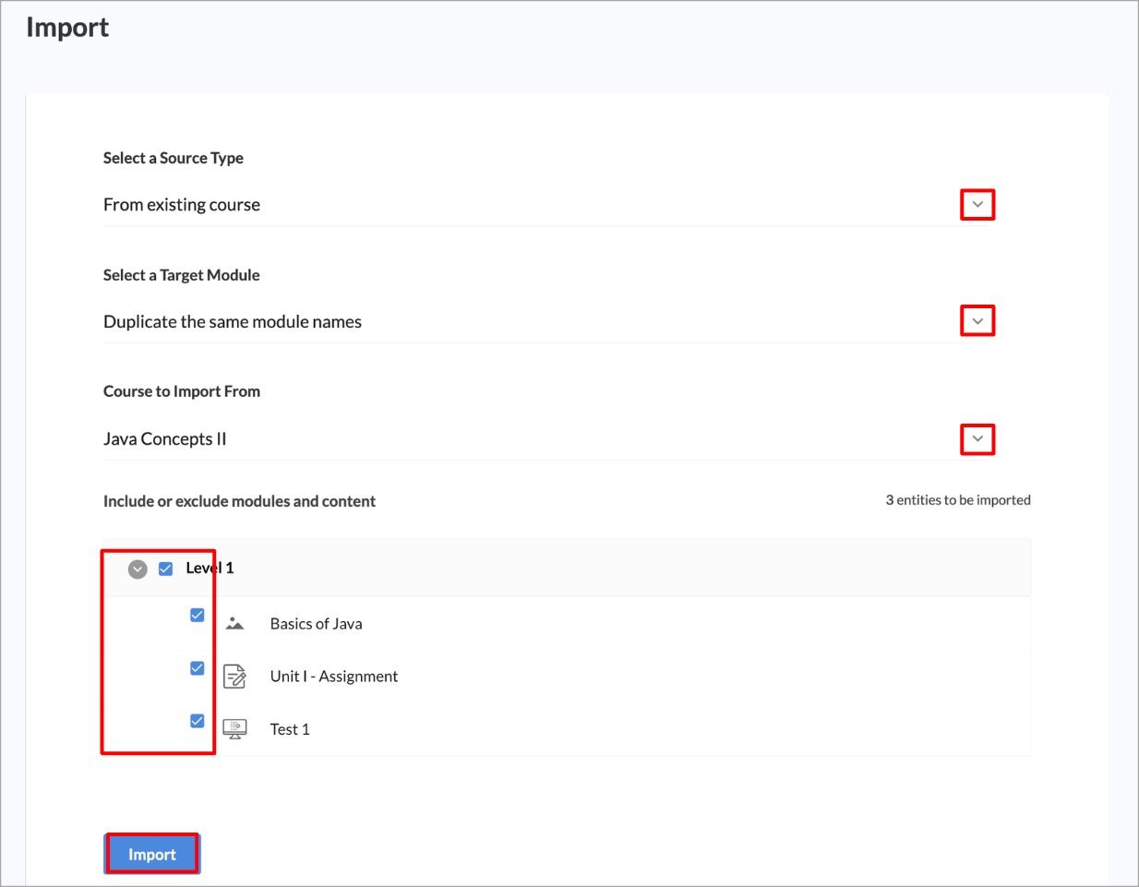The height and width of the screenshot is (887, 1139).
Task: Click the 'Import' page heading
Action: pos(67,28)
